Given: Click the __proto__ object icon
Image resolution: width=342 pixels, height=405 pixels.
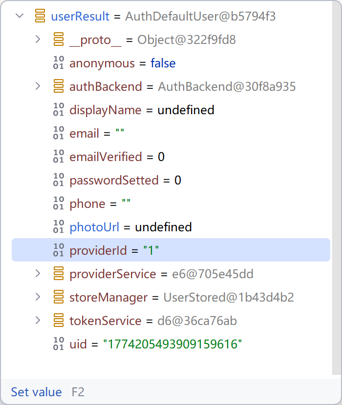Looking at the screenshot, I should 59,40.
